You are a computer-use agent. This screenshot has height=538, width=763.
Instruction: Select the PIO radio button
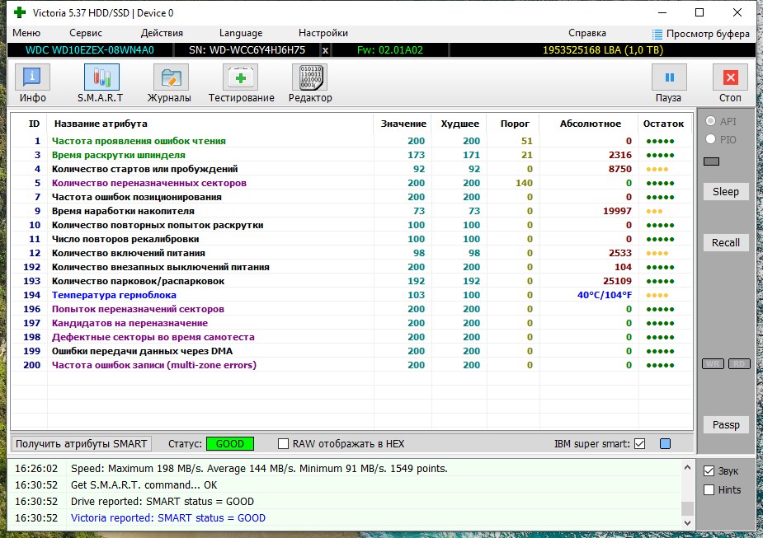tap(710, 139)
